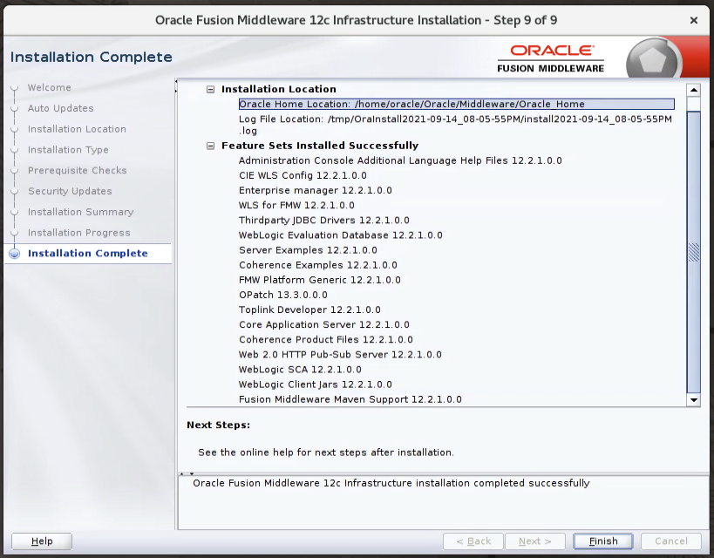
Task: Select Core Application Server entry
Action: [x=324, y=325]
